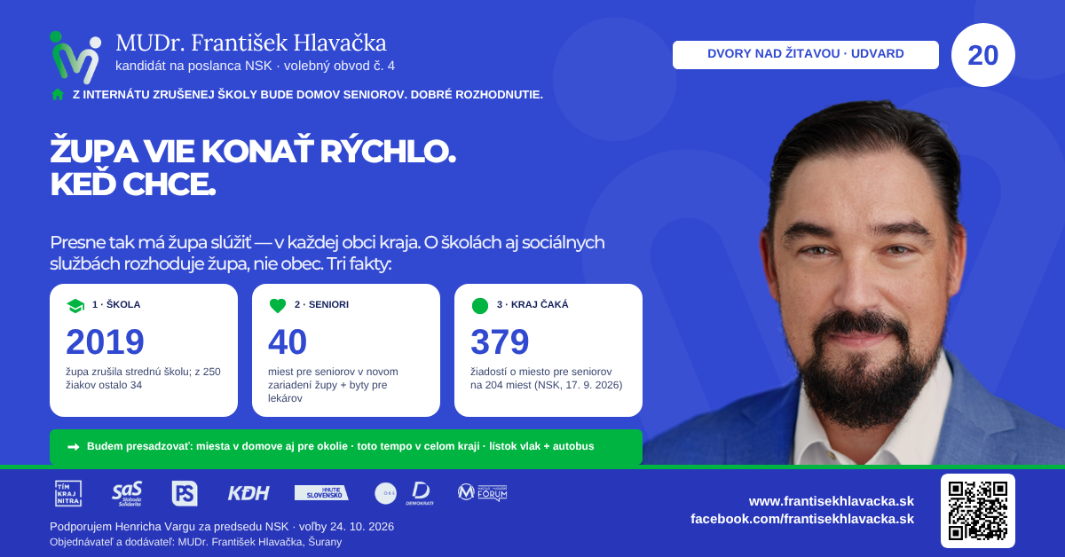Click the headline 'Župa vie konať rýchlo. Keď chce.'
This screenshot has width=1065, height=557.
coord(253,169)
